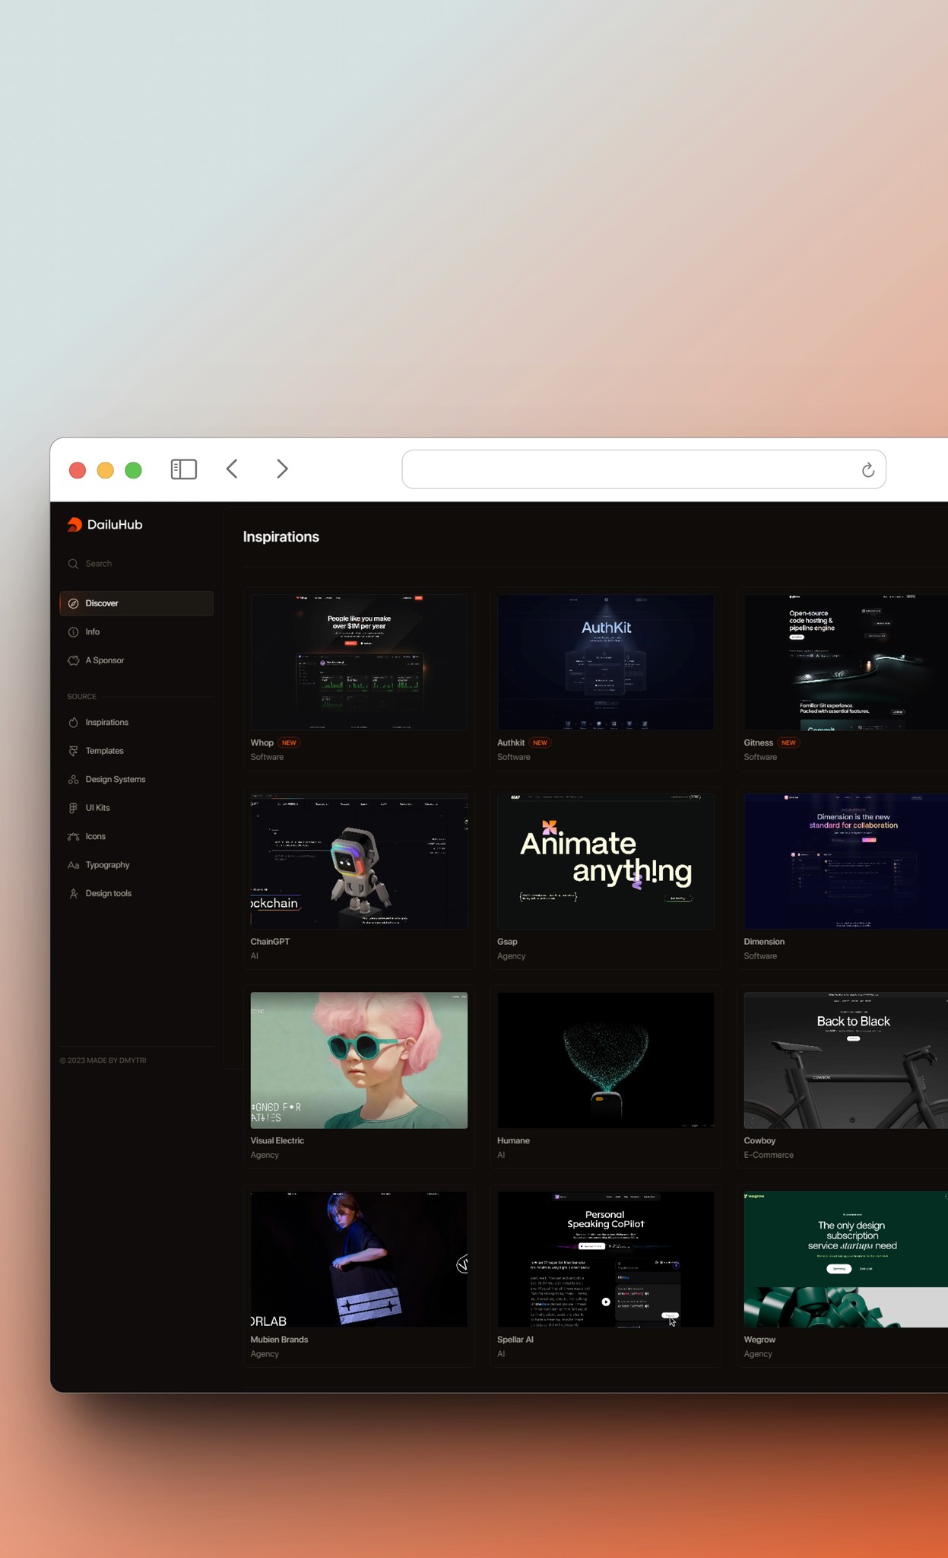The height and width of the screenshot is (1558, 948).
Task: Click the sidebar Search field
Action: (137, 564)
